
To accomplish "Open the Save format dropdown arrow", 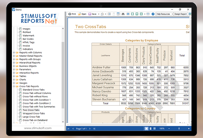I will (x=99, y=14).
